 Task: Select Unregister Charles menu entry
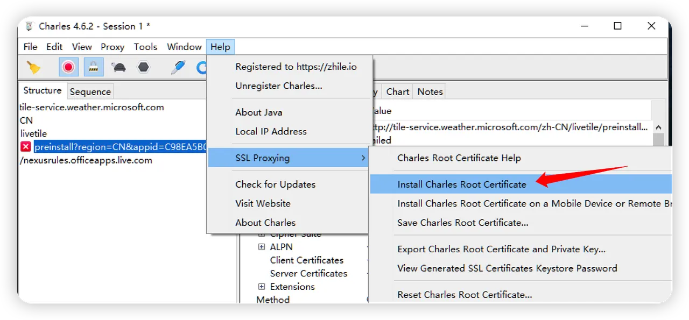coord(279,86)
